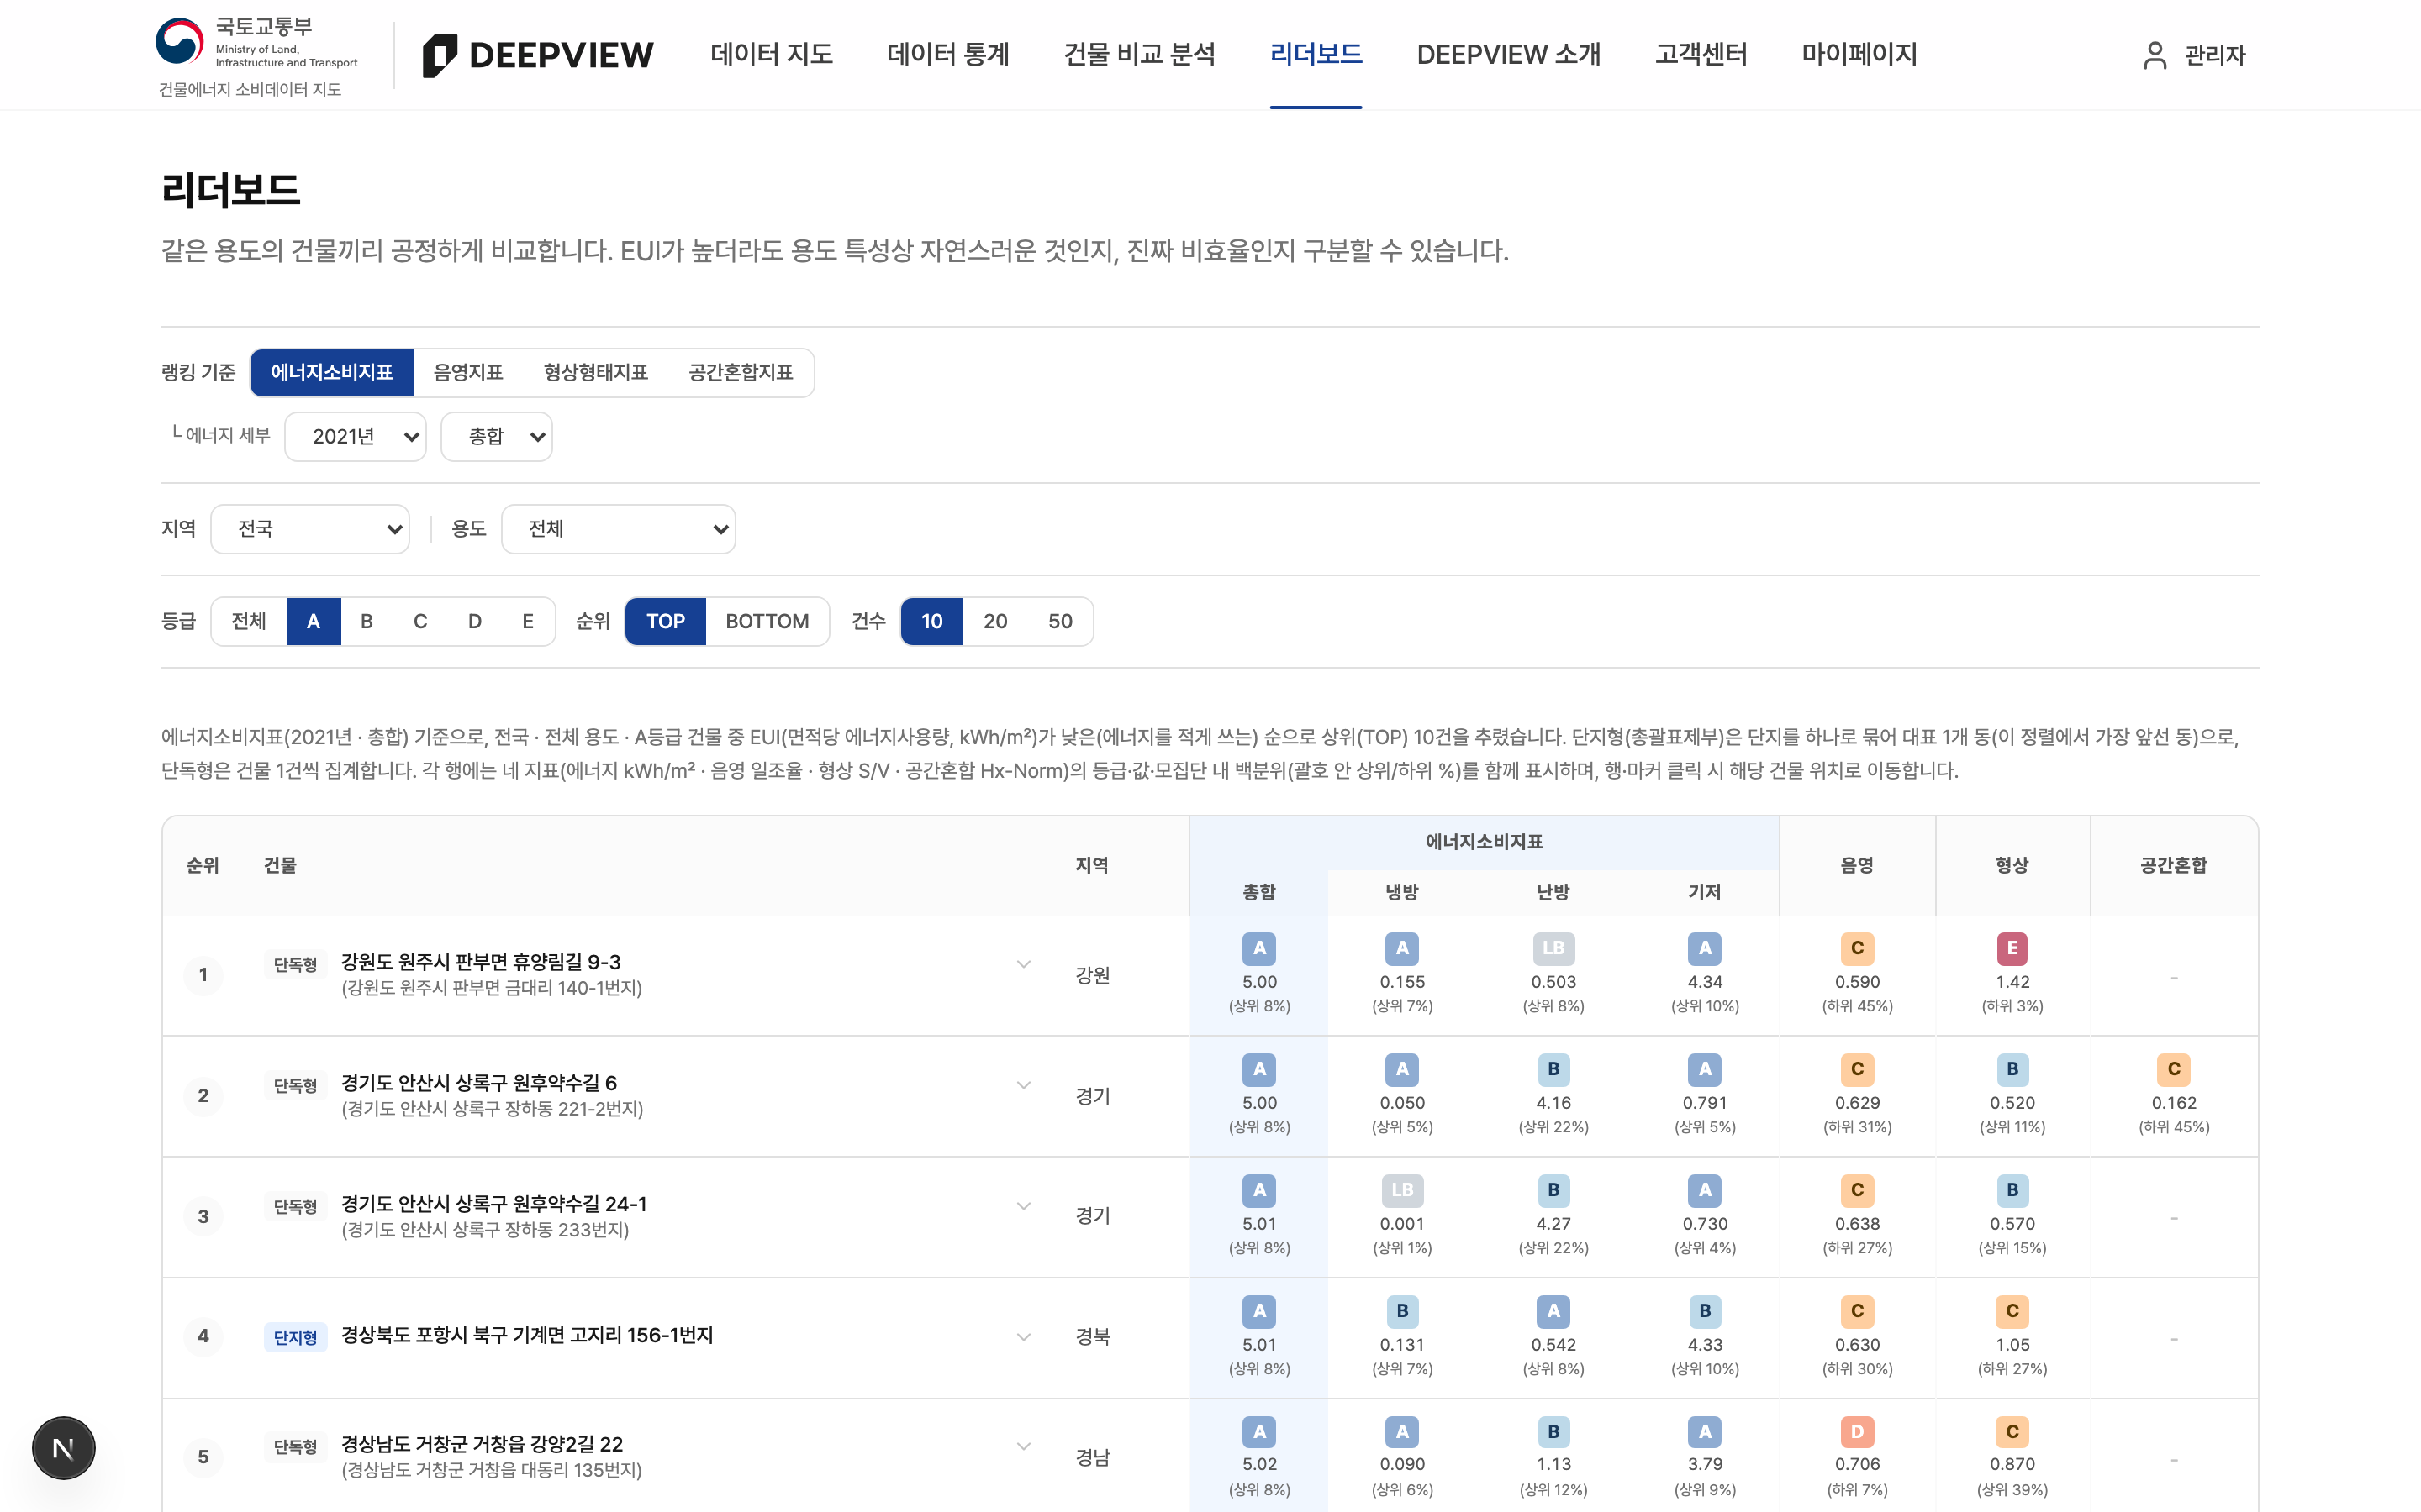Set result count to 20
2421x1512 pixels.
pos(995,622)
